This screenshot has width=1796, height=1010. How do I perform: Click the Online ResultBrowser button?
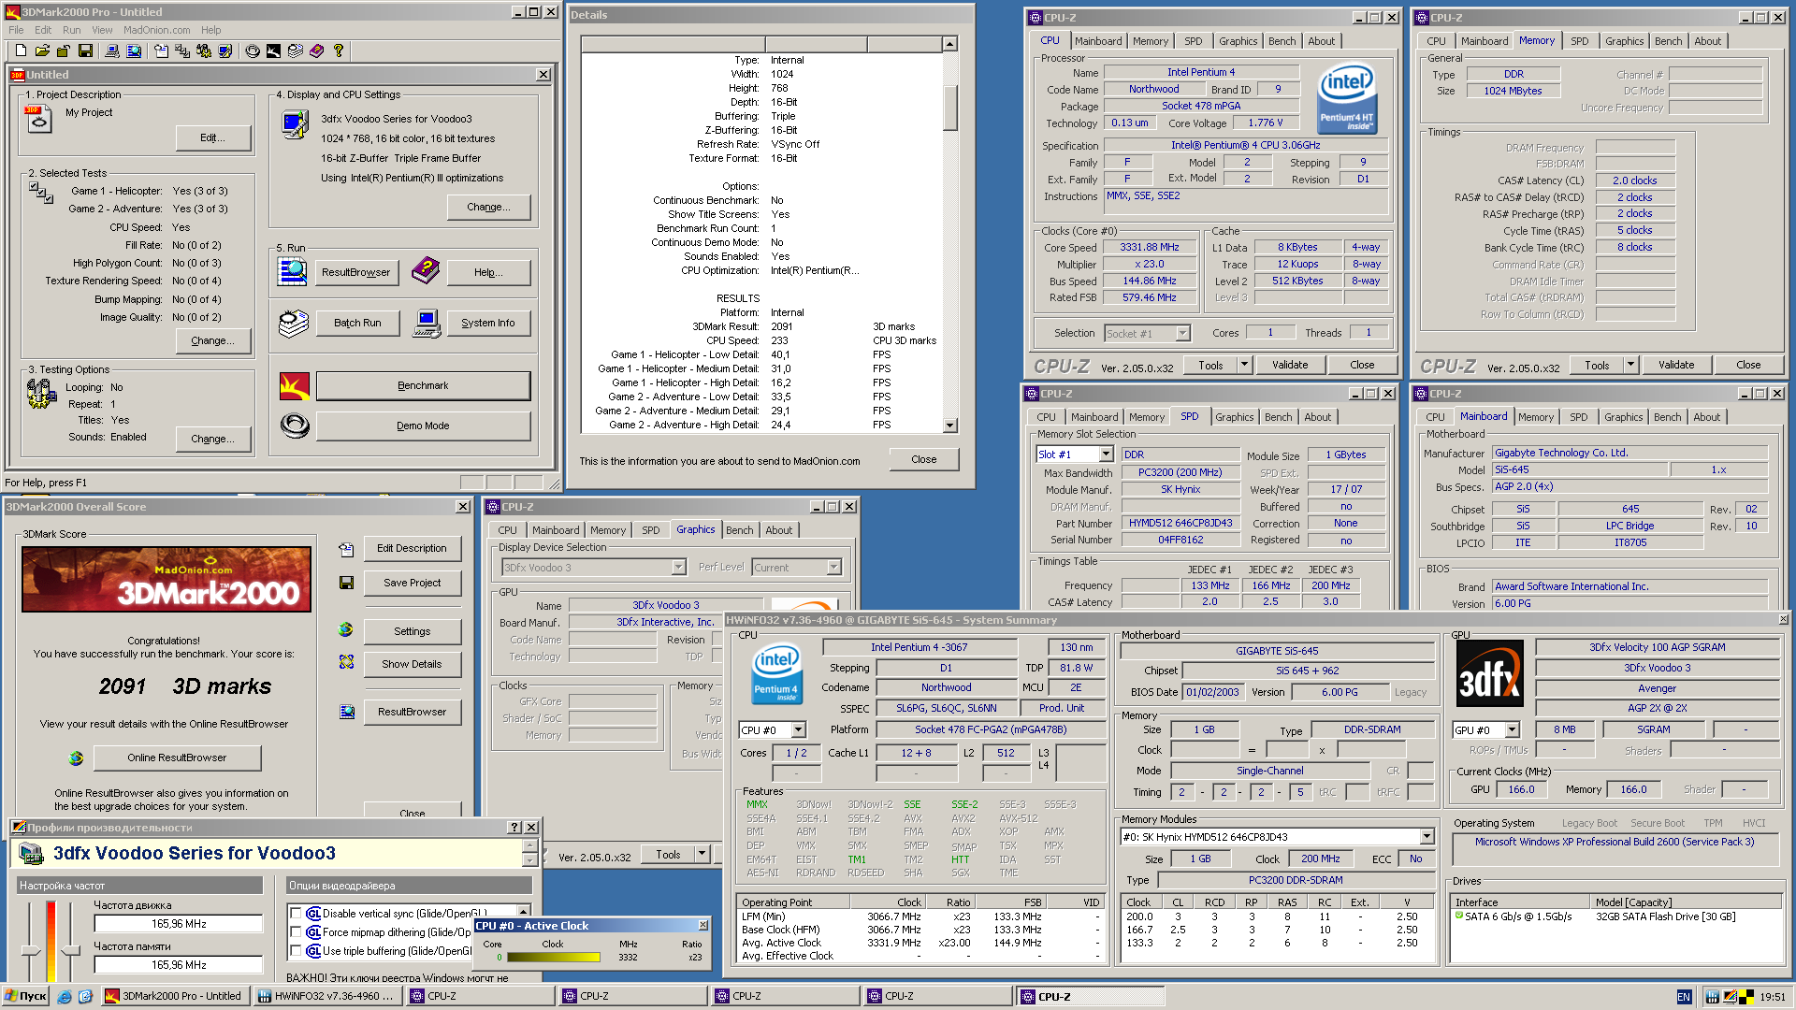(177, 757)
